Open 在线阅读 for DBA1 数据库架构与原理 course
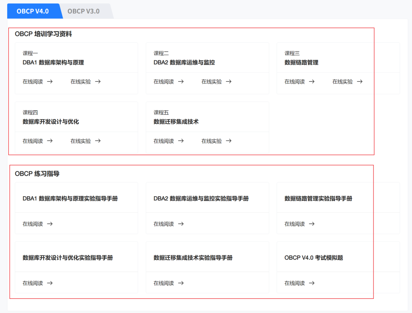 click(33, 82)
